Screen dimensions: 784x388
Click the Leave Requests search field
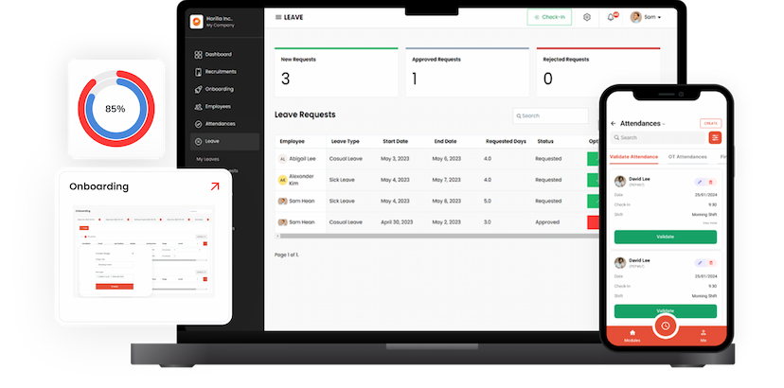coord(553,115)
